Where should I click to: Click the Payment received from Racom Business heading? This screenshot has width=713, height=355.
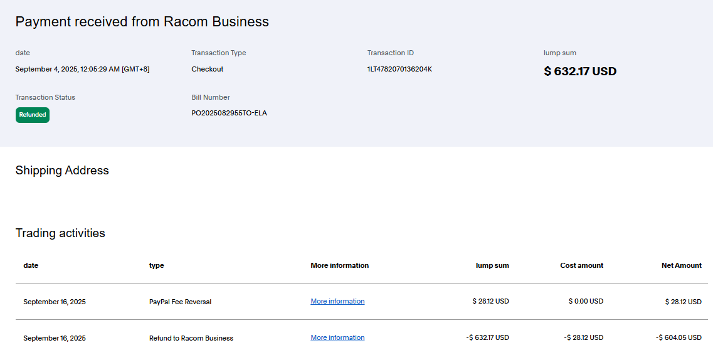tap(142, 21)
